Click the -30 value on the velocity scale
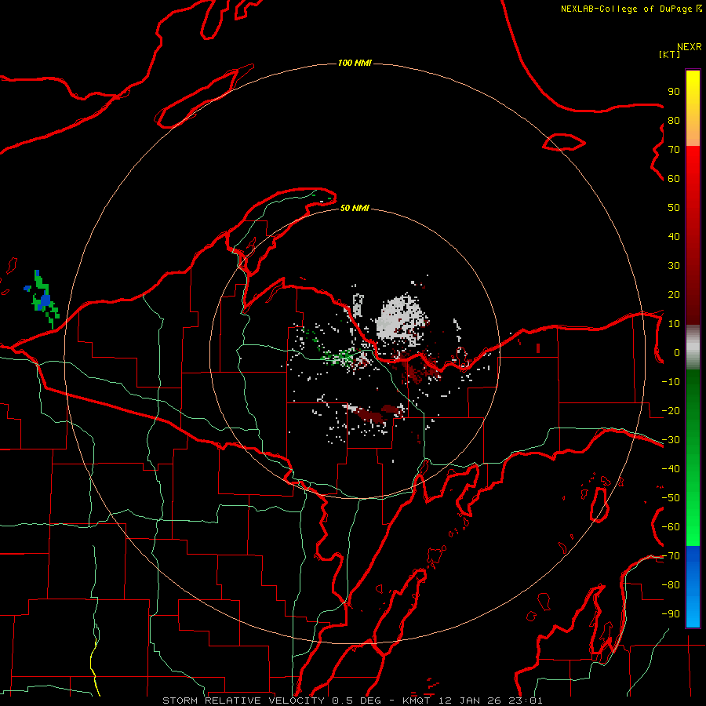The height and width of the screenshot is (706, 706). click(x=671, y=440)
